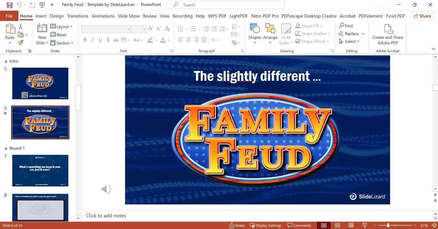Click the text highlight color swatch

click(x=150, y=40)
